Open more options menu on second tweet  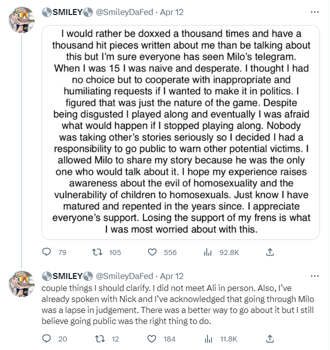(x=314, y=276)
